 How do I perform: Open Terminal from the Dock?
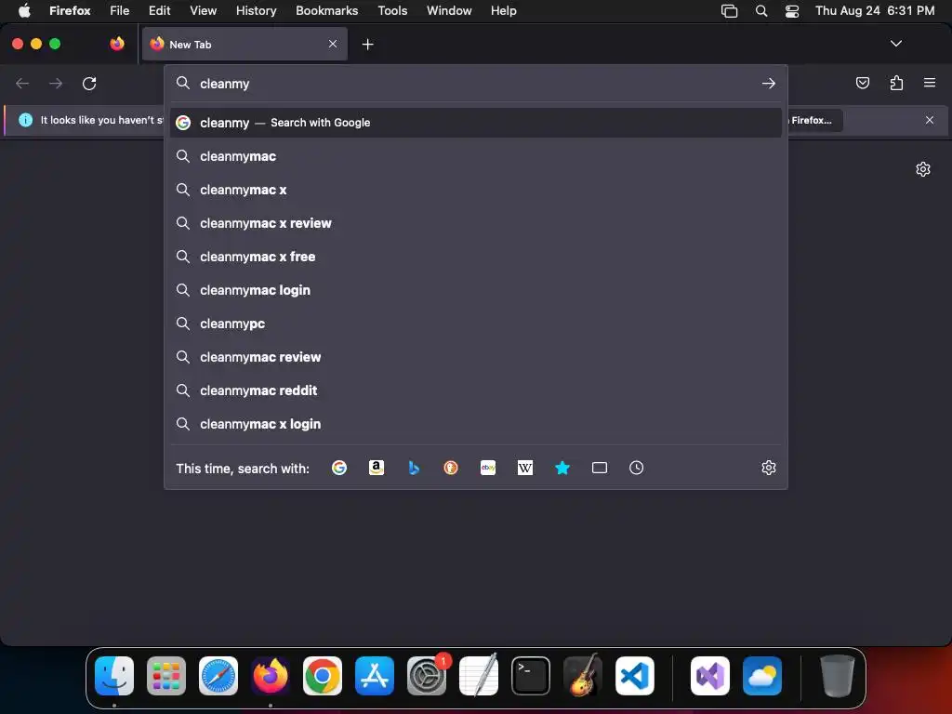point(531,676)
